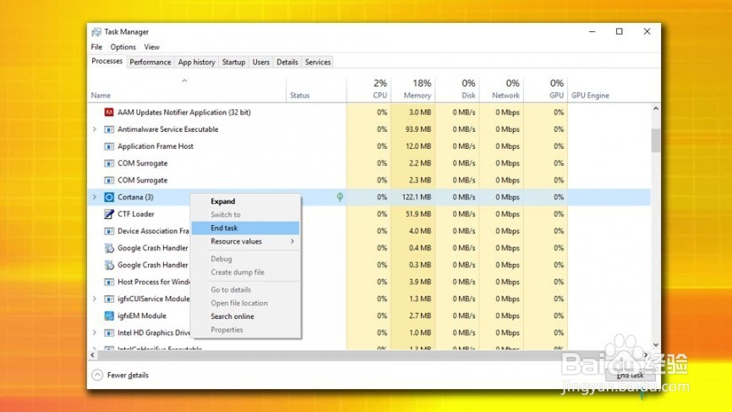The height and width of the screenshot is (412, 732).
Task: Click the Cortana process icon
Action: [109, 197]
